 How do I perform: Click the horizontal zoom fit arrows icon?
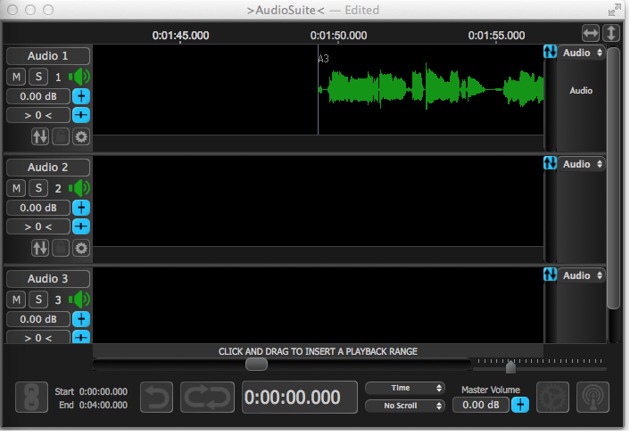(x=590, y=33)
